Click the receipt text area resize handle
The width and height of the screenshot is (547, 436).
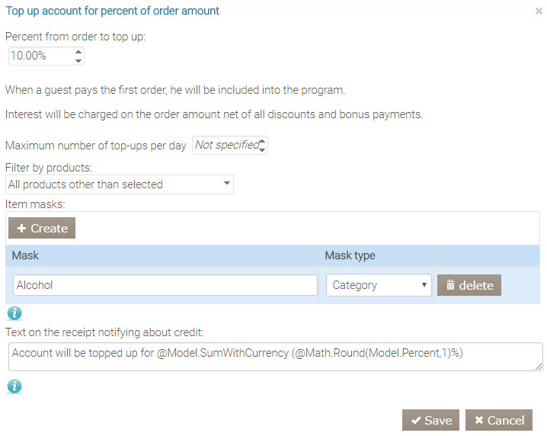[539, 367]
